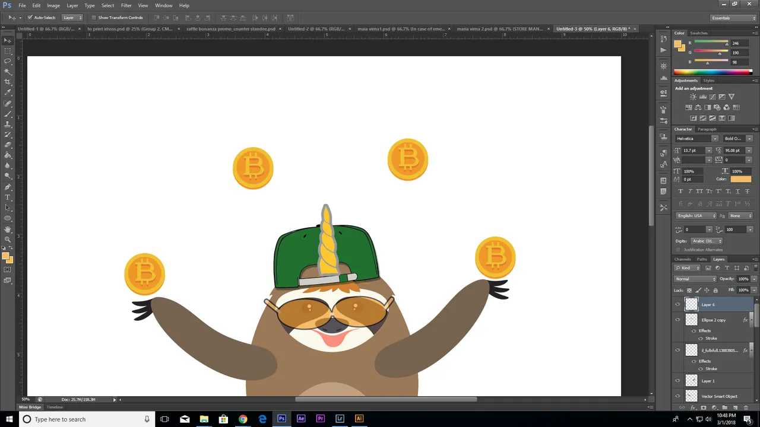Click the foreground color swatch in toolbar
The width and height of the screenshot is (760, 427).
click(6, 256)
